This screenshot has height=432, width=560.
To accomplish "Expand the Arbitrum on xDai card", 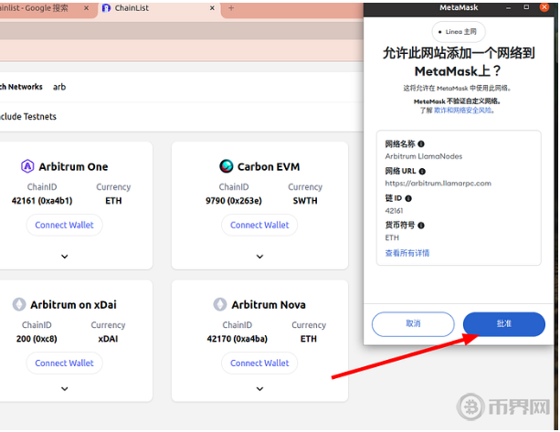I will 64,394.
